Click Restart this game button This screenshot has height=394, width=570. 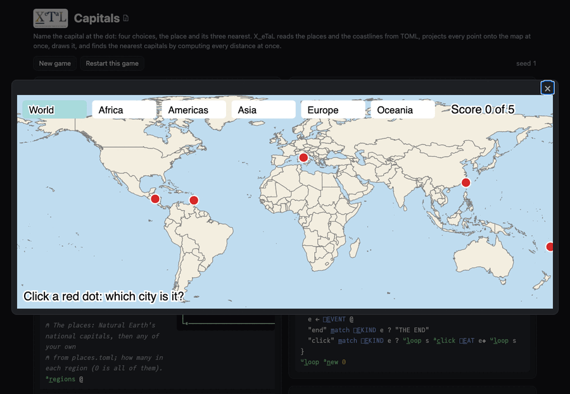pyautogui.click(x=112, y=63)
